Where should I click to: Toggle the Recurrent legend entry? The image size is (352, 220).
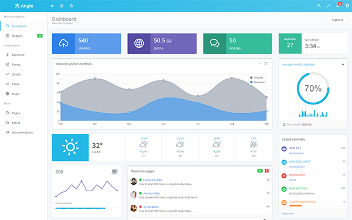[258, 82]
